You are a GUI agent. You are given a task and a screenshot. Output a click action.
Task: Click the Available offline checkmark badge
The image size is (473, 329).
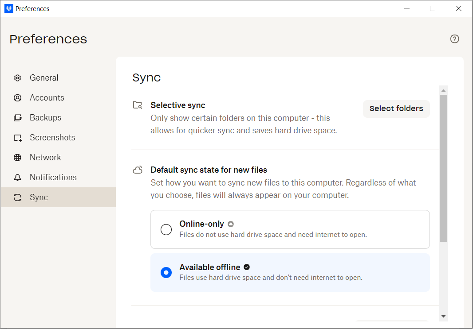246,267
